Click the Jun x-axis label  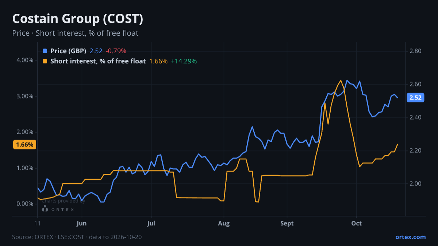(82, 223)
